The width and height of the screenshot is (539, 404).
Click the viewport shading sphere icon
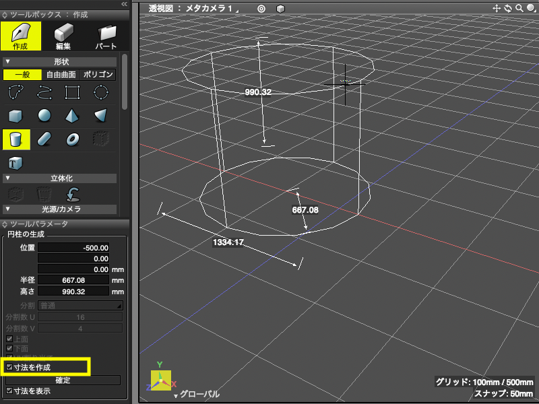coord(531,8)
